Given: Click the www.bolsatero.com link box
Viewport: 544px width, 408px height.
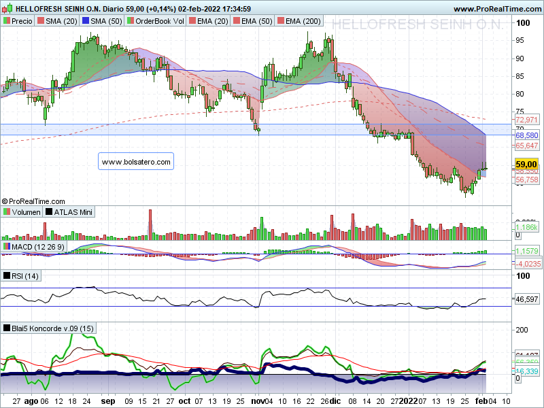Looking at the screenshot, I should [136, 161].
